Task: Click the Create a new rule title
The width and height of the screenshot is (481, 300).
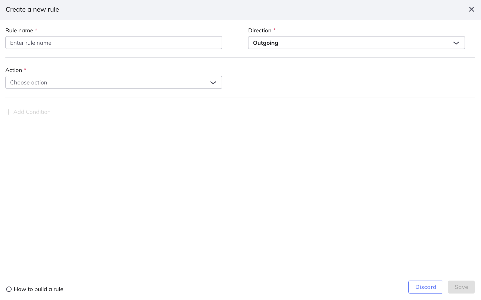Action: pyautogui.click(x=32, y=9)
